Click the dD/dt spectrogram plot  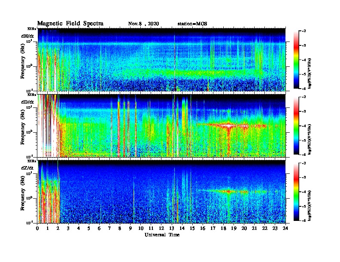(161, 126)
